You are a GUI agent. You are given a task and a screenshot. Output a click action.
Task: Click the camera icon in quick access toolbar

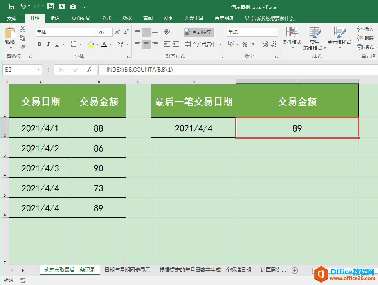click(x=73, y=6)
